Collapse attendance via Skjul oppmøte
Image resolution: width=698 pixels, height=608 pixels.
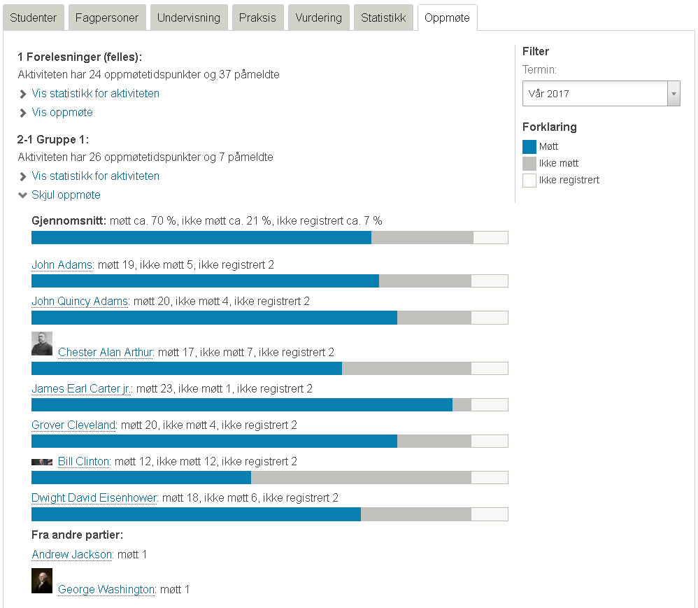tap(66, 195)
